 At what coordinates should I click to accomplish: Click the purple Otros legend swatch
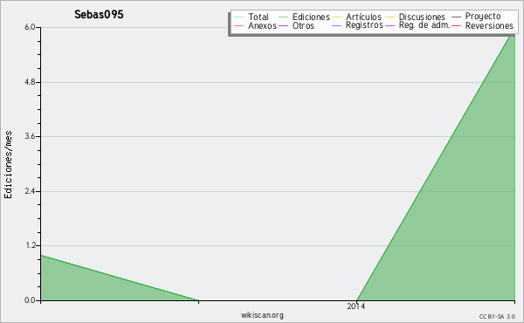283,25
